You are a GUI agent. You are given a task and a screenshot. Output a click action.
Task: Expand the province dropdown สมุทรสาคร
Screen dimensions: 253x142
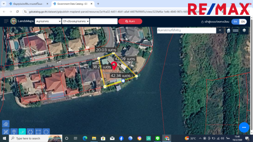click(48, 21)
